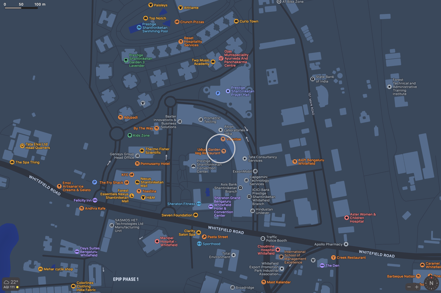Open the KFC restaurant marker

132,175
